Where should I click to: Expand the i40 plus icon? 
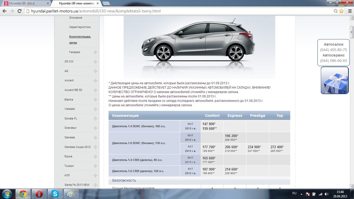coord(95,71)
